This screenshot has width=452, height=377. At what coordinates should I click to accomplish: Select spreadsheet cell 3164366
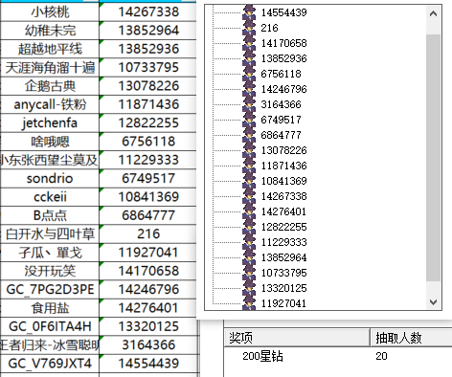[148, 344]
